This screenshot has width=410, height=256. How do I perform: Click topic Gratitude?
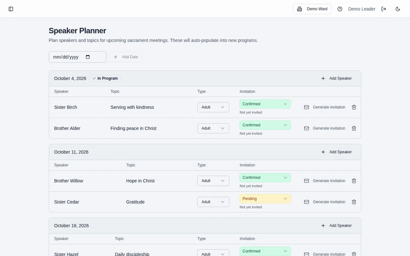135,202
